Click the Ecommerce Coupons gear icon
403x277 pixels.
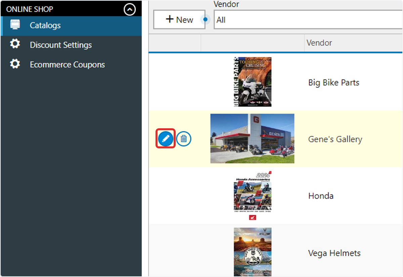(x=15, y=64)
